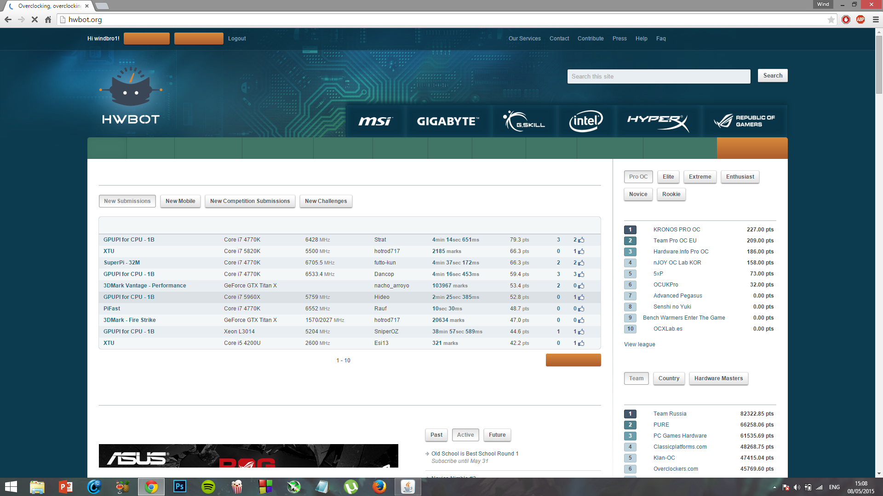Select the Novice league tab
Image resolution: width=883 pixels, height=496 pixels.
click(638, 194)
